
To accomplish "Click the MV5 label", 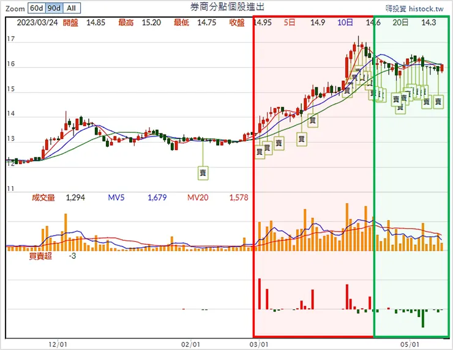I will coord(116,198).
